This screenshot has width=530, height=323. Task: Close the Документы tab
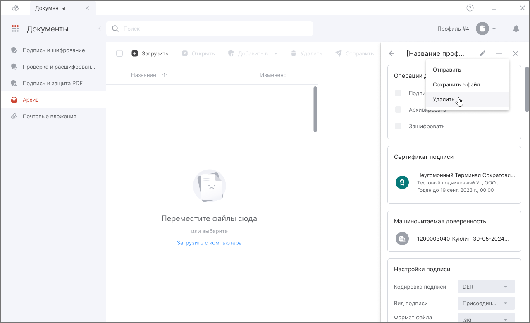[88, 8]
